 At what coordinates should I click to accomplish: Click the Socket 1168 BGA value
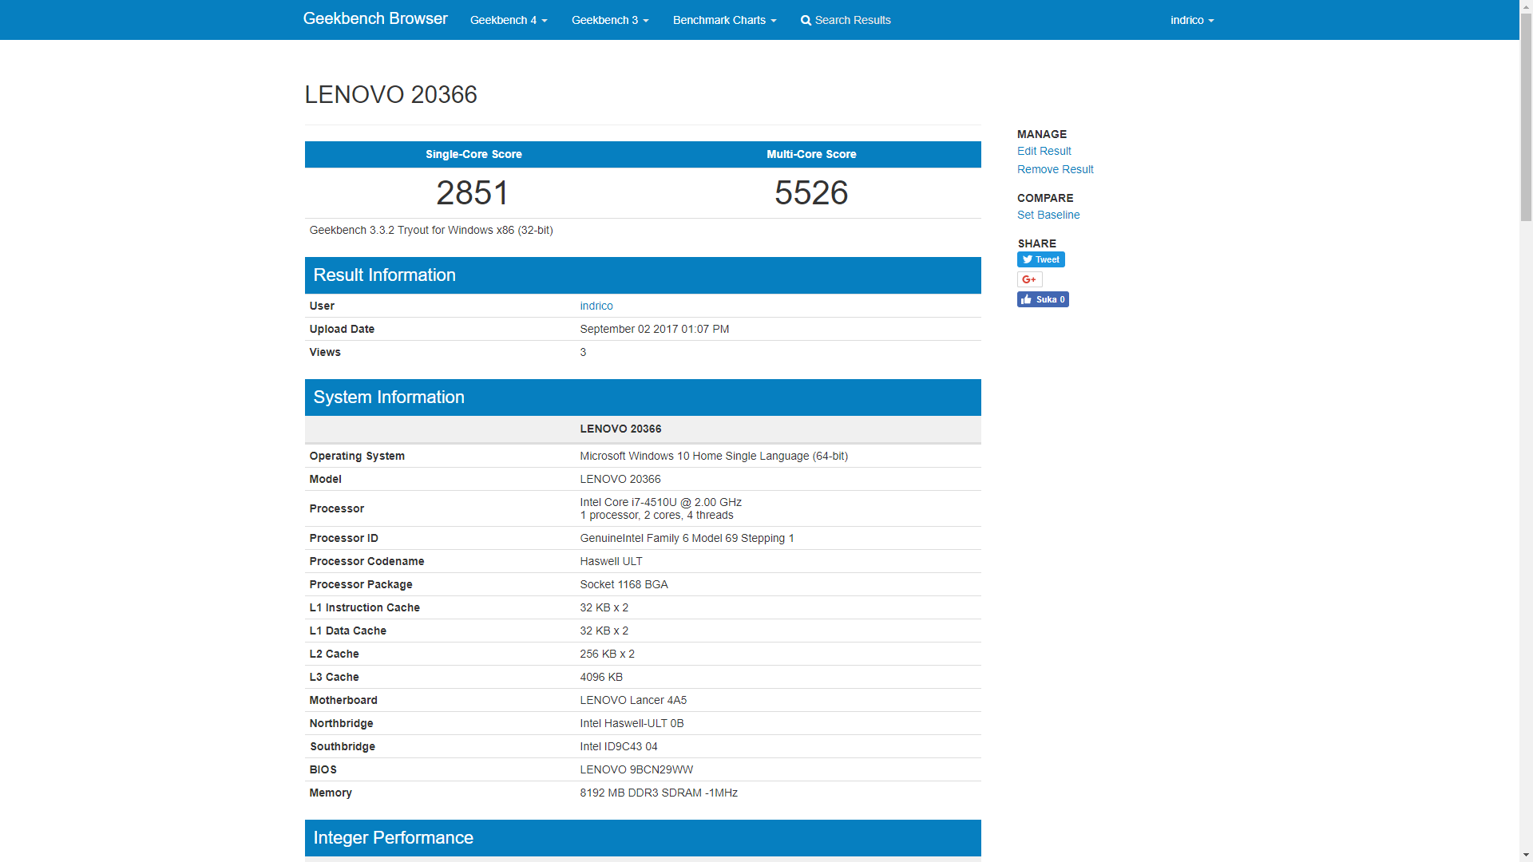624,584
